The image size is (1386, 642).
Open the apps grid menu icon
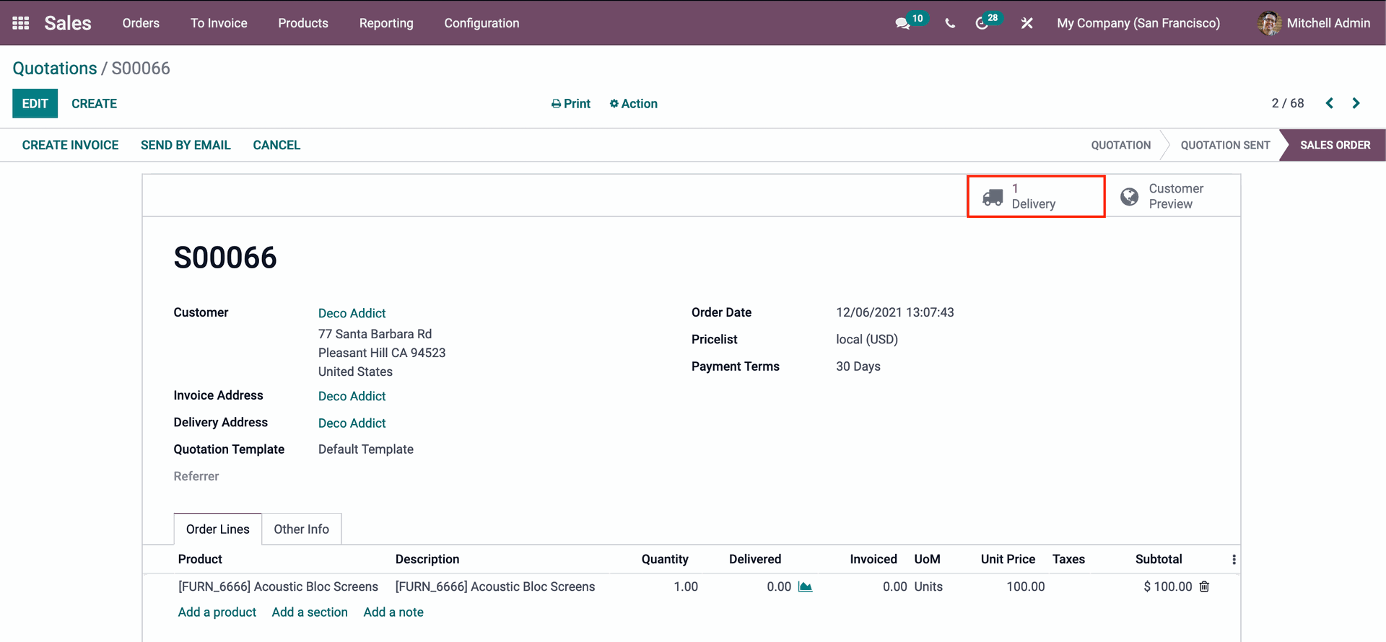pos(21,23)
